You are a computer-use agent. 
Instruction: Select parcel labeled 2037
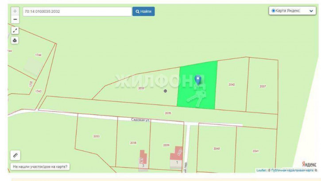click(263, 86)
